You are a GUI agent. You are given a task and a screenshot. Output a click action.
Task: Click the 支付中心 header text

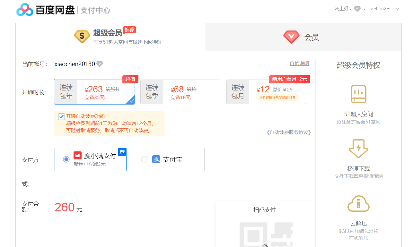(95, 10)
